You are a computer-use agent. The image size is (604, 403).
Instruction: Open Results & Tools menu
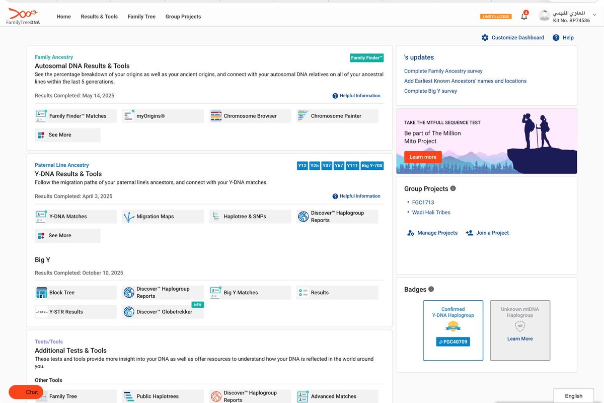[x=99, y=17]
